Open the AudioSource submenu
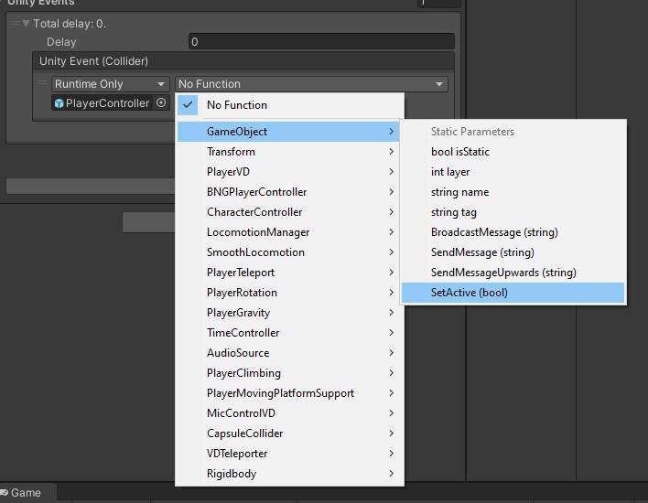648x503 pixels. click(290, 353)
